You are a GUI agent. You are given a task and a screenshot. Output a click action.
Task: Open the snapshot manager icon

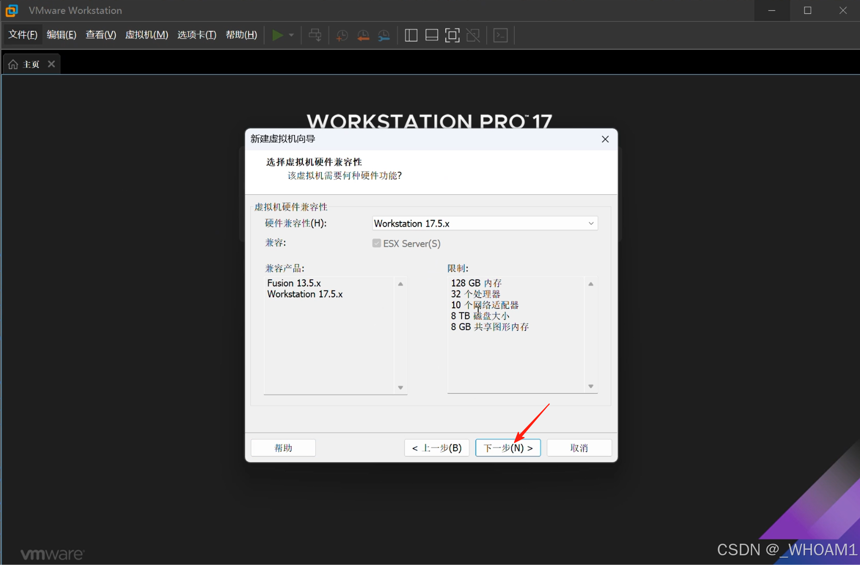tap(384, 35)
